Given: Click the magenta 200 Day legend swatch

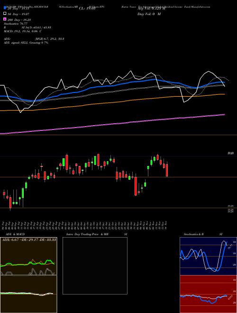Looking at the screenshot, I should [x=5, y=19].
